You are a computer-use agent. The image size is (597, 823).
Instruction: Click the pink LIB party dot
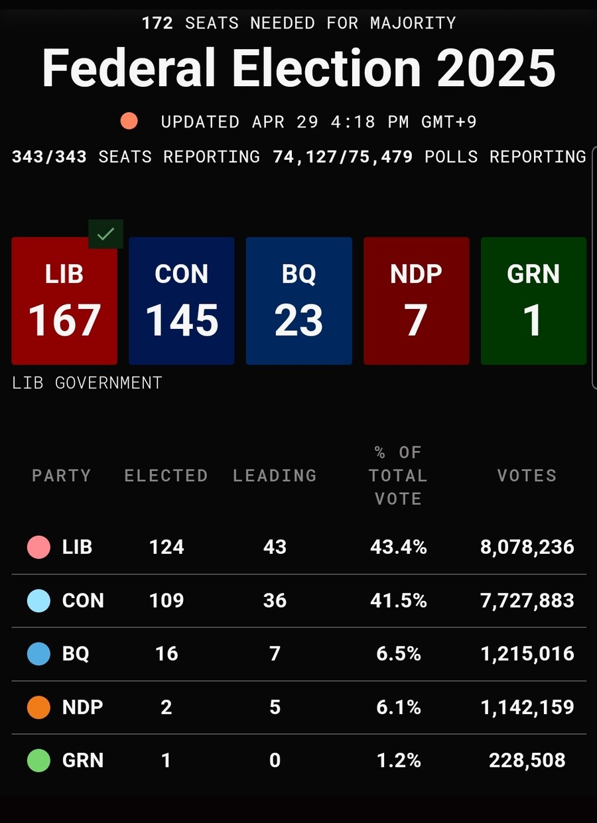coord(38,547)
